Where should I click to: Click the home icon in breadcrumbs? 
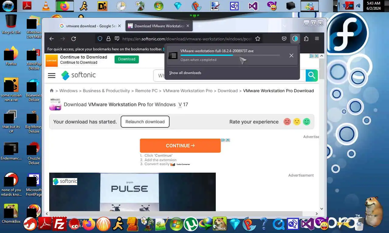[x=52, y=91]
